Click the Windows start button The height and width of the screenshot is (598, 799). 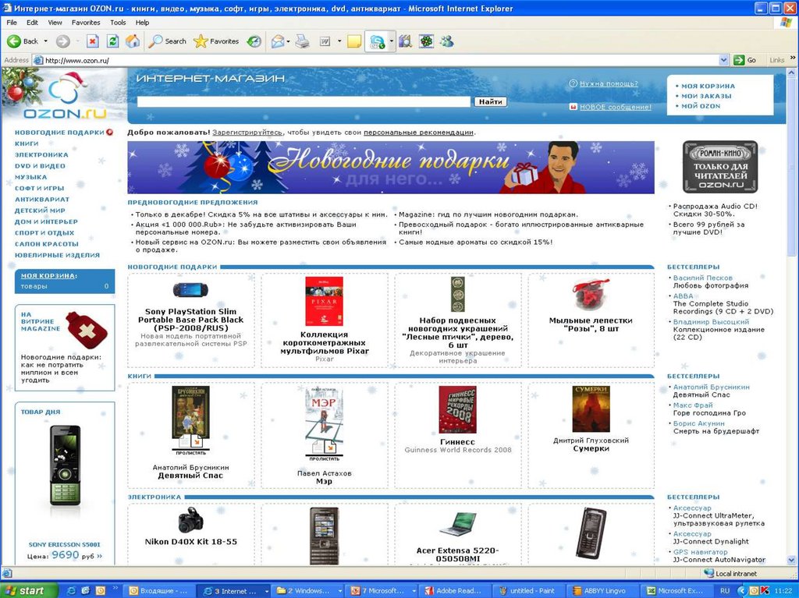tap(28, 591)
